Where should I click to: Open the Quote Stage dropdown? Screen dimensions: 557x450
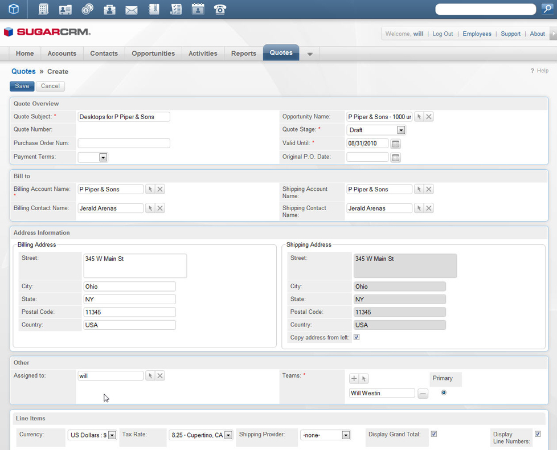[400, 130]
